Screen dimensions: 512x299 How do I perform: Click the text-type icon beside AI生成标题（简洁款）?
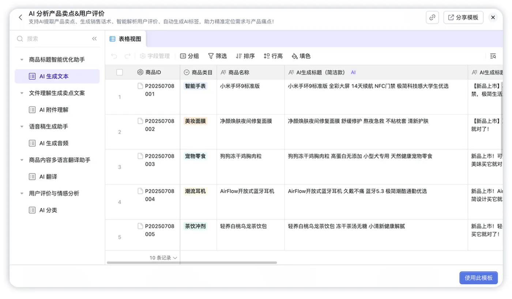291,72
